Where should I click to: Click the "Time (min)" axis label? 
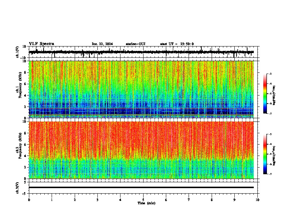(x=146, y=203)
